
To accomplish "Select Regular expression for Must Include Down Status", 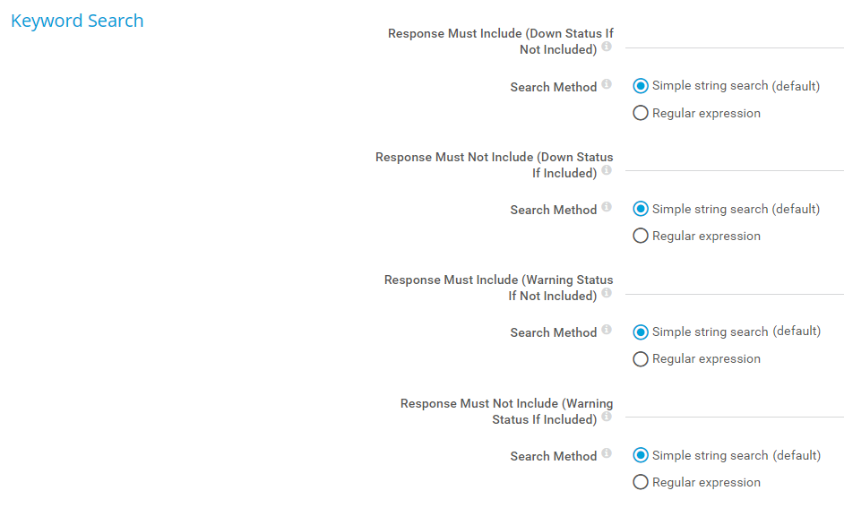I will click(x=641, y=114).
